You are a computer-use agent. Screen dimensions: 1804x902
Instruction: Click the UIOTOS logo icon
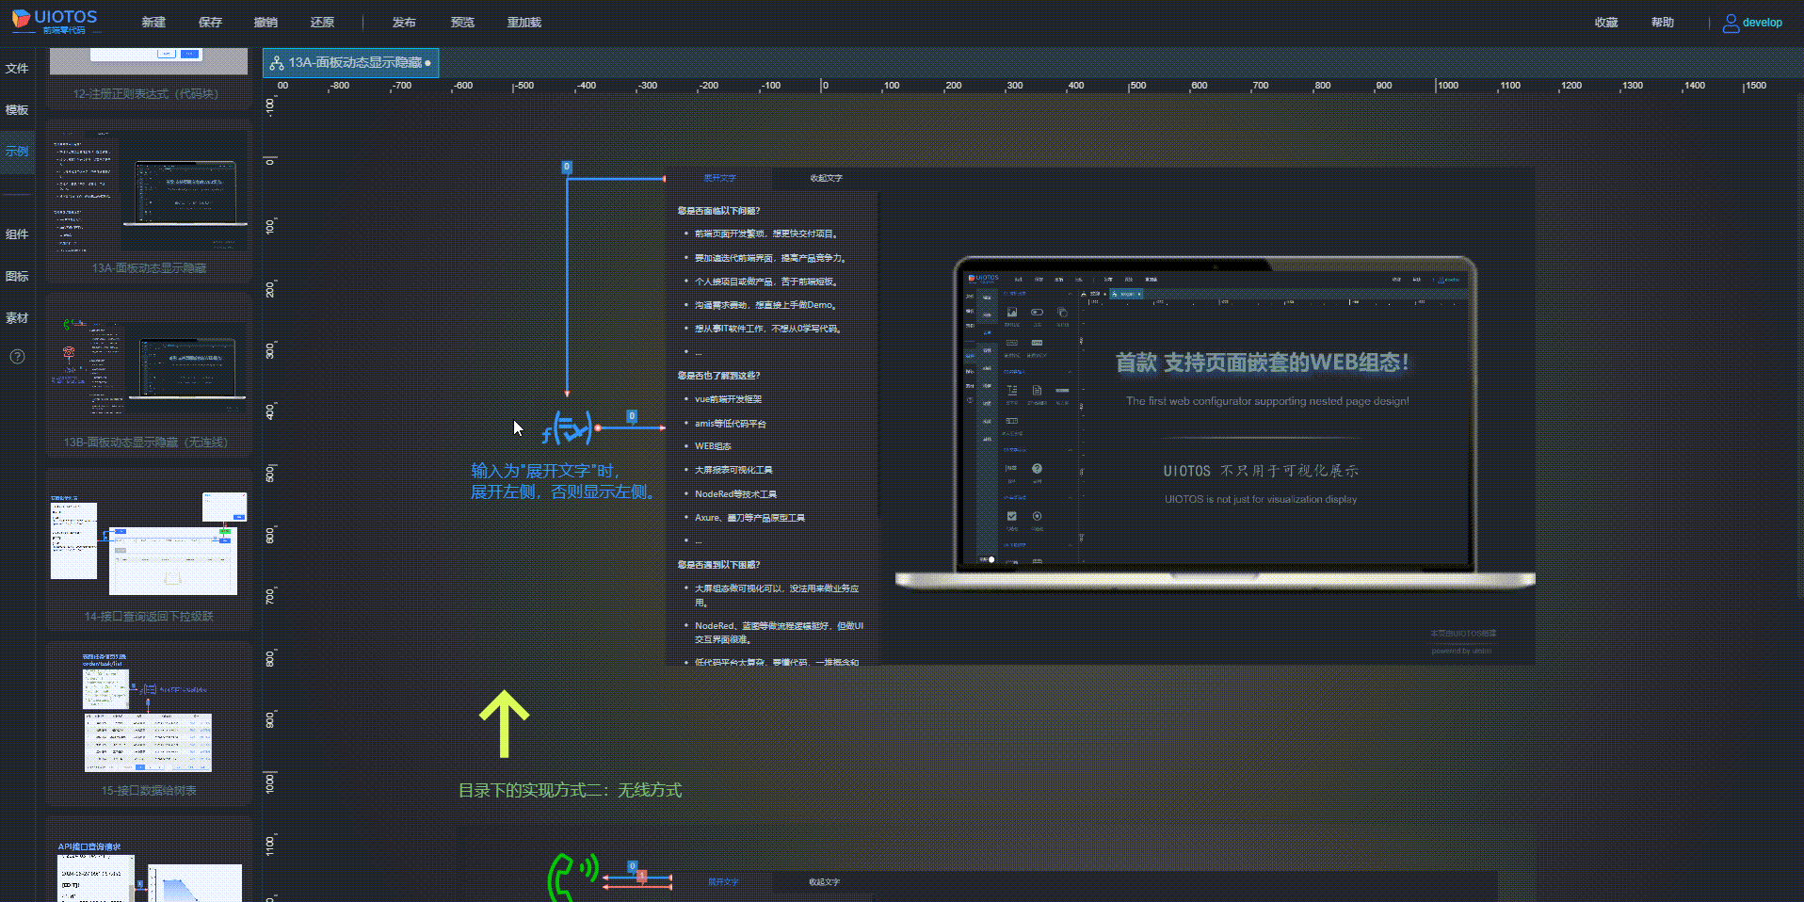21,19
